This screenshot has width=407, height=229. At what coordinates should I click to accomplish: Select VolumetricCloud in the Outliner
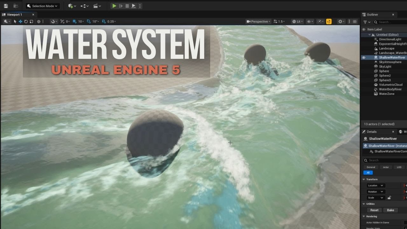tap(391, 85)
